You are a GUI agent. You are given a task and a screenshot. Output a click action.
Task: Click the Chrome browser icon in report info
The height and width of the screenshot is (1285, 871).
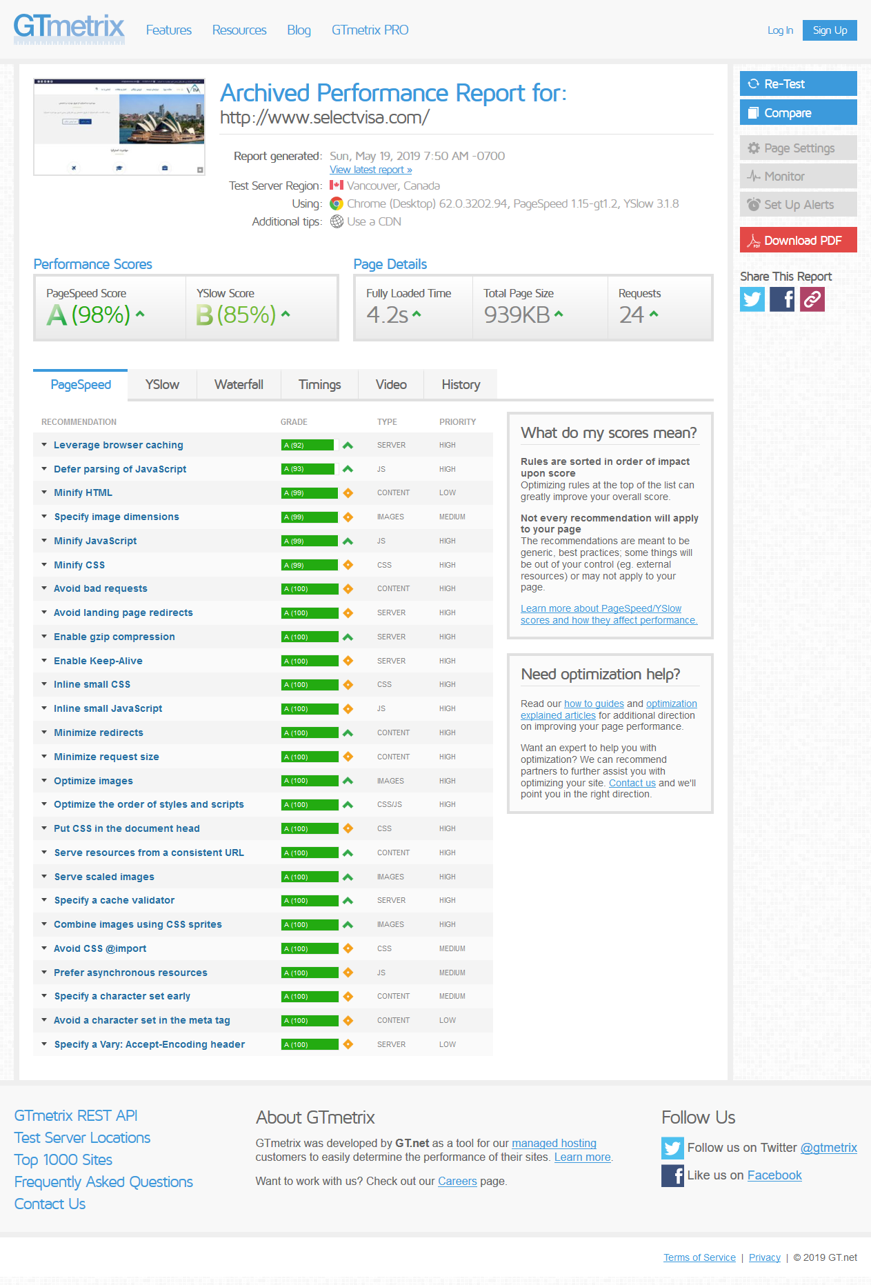(337, 203)
